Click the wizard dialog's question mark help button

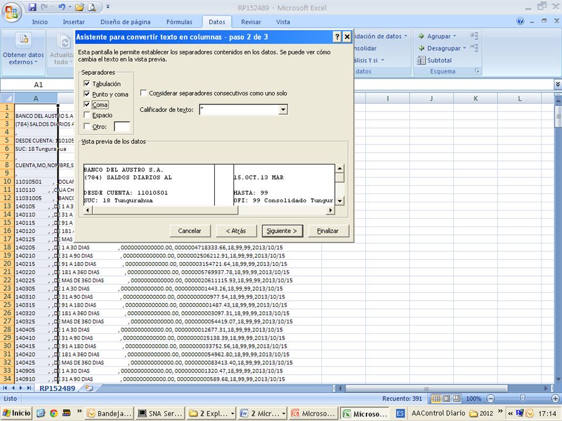tap(337, 37)
